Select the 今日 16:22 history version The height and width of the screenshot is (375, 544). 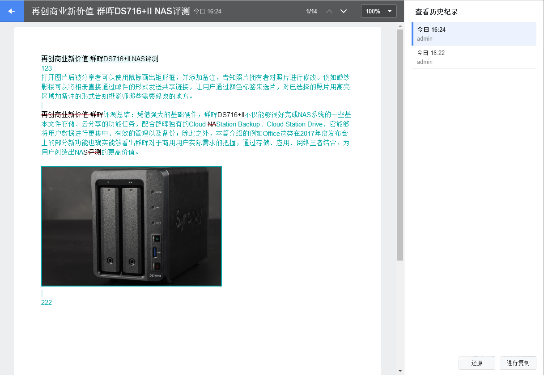tap(474, 57)
